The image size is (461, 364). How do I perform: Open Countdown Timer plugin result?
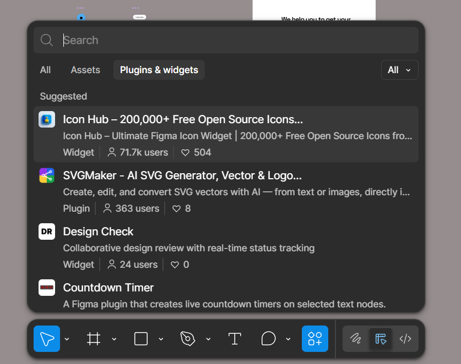click(x=226, y=295)
